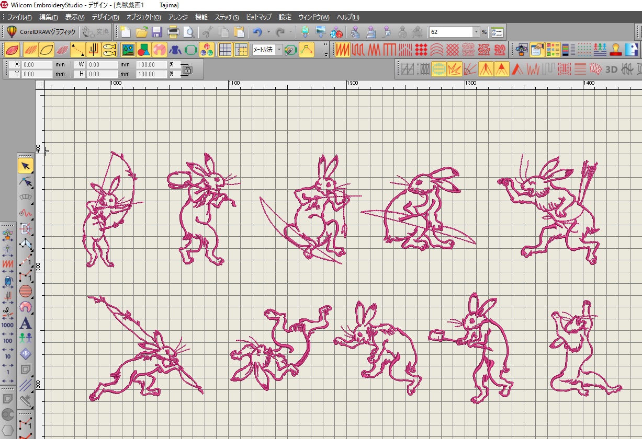The image size is (642, 439).
Task: Open the zoom percentage dropdown showing 62
Action: point(476,32)
